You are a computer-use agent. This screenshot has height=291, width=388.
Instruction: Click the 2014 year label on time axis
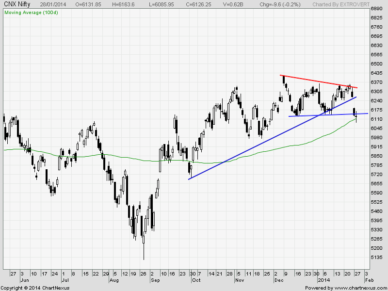coord(323,280)
